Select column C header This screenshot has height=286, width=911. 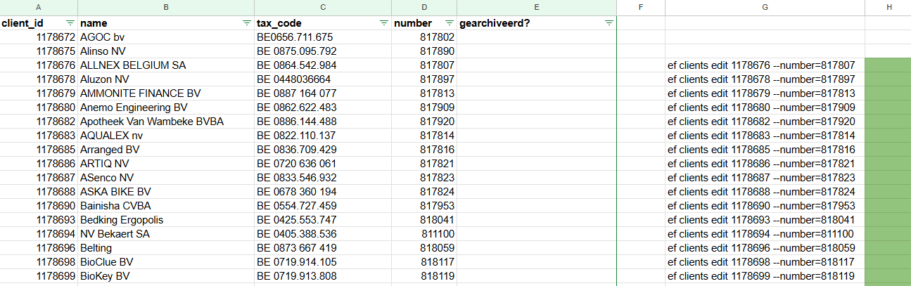[x=323, y=7]
